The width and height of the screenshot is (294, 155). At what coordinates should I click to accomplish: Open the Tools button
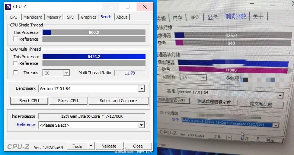[x=77, y=146]
